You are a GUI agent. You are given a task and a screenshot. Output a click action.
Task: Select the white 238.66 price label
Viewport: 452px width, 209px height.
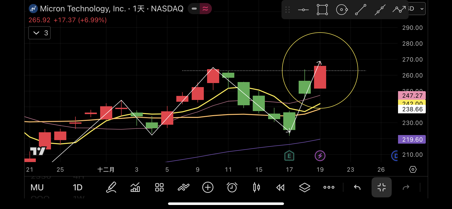point(412,109)
